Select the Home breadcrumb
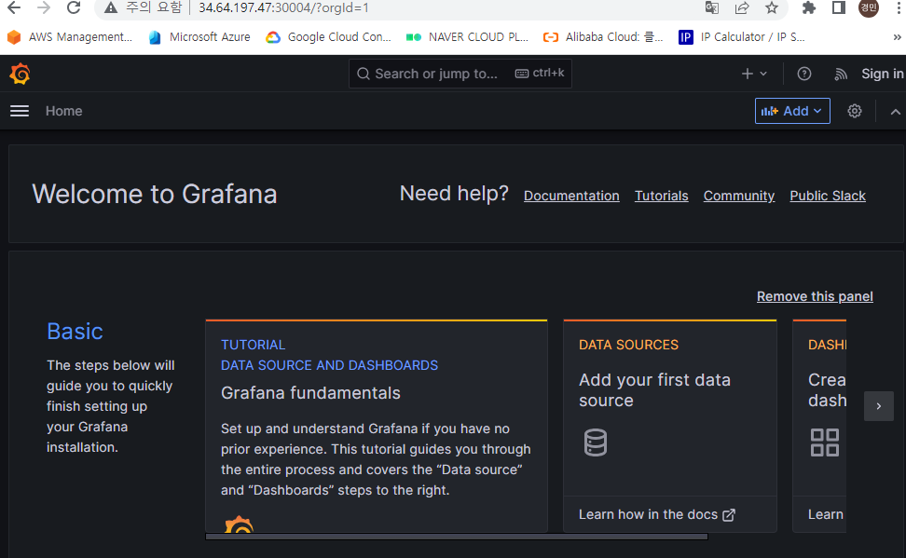The image size is (906, 558). tap(63, 111)
